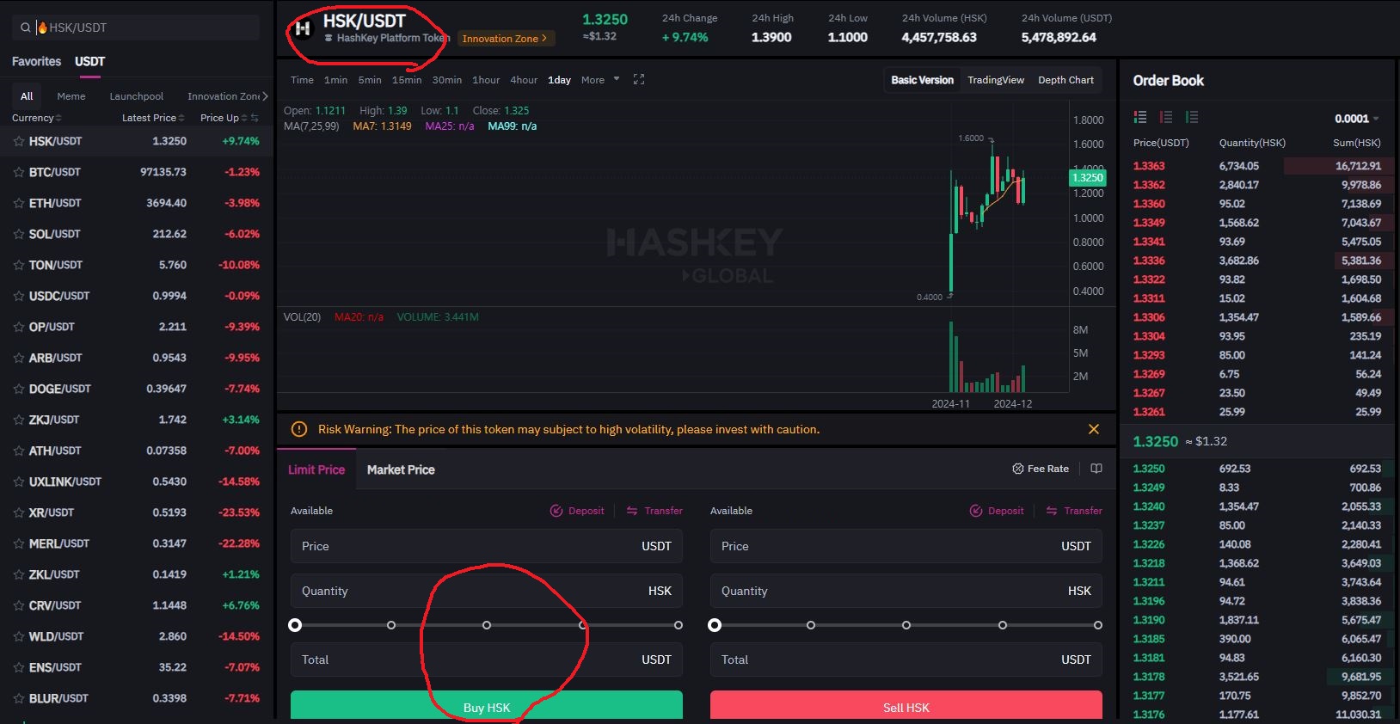Open Transfer link in buy panel
Image resolution: width=1400 pixels, height=724 pixels.
(x=654, y=511)
